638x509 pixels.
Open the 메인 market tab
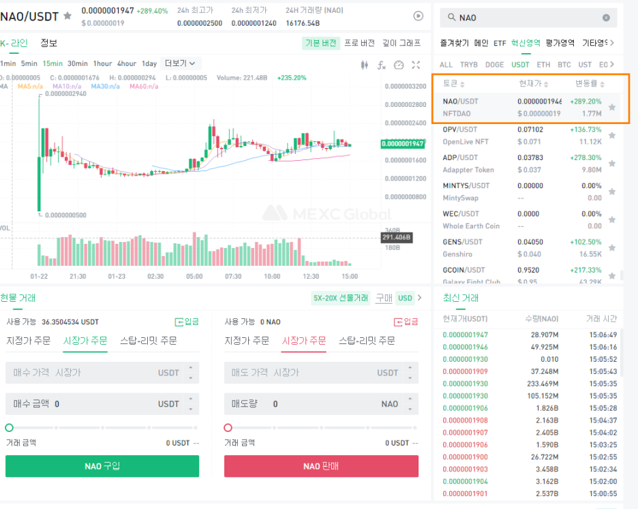click(481, 43)
